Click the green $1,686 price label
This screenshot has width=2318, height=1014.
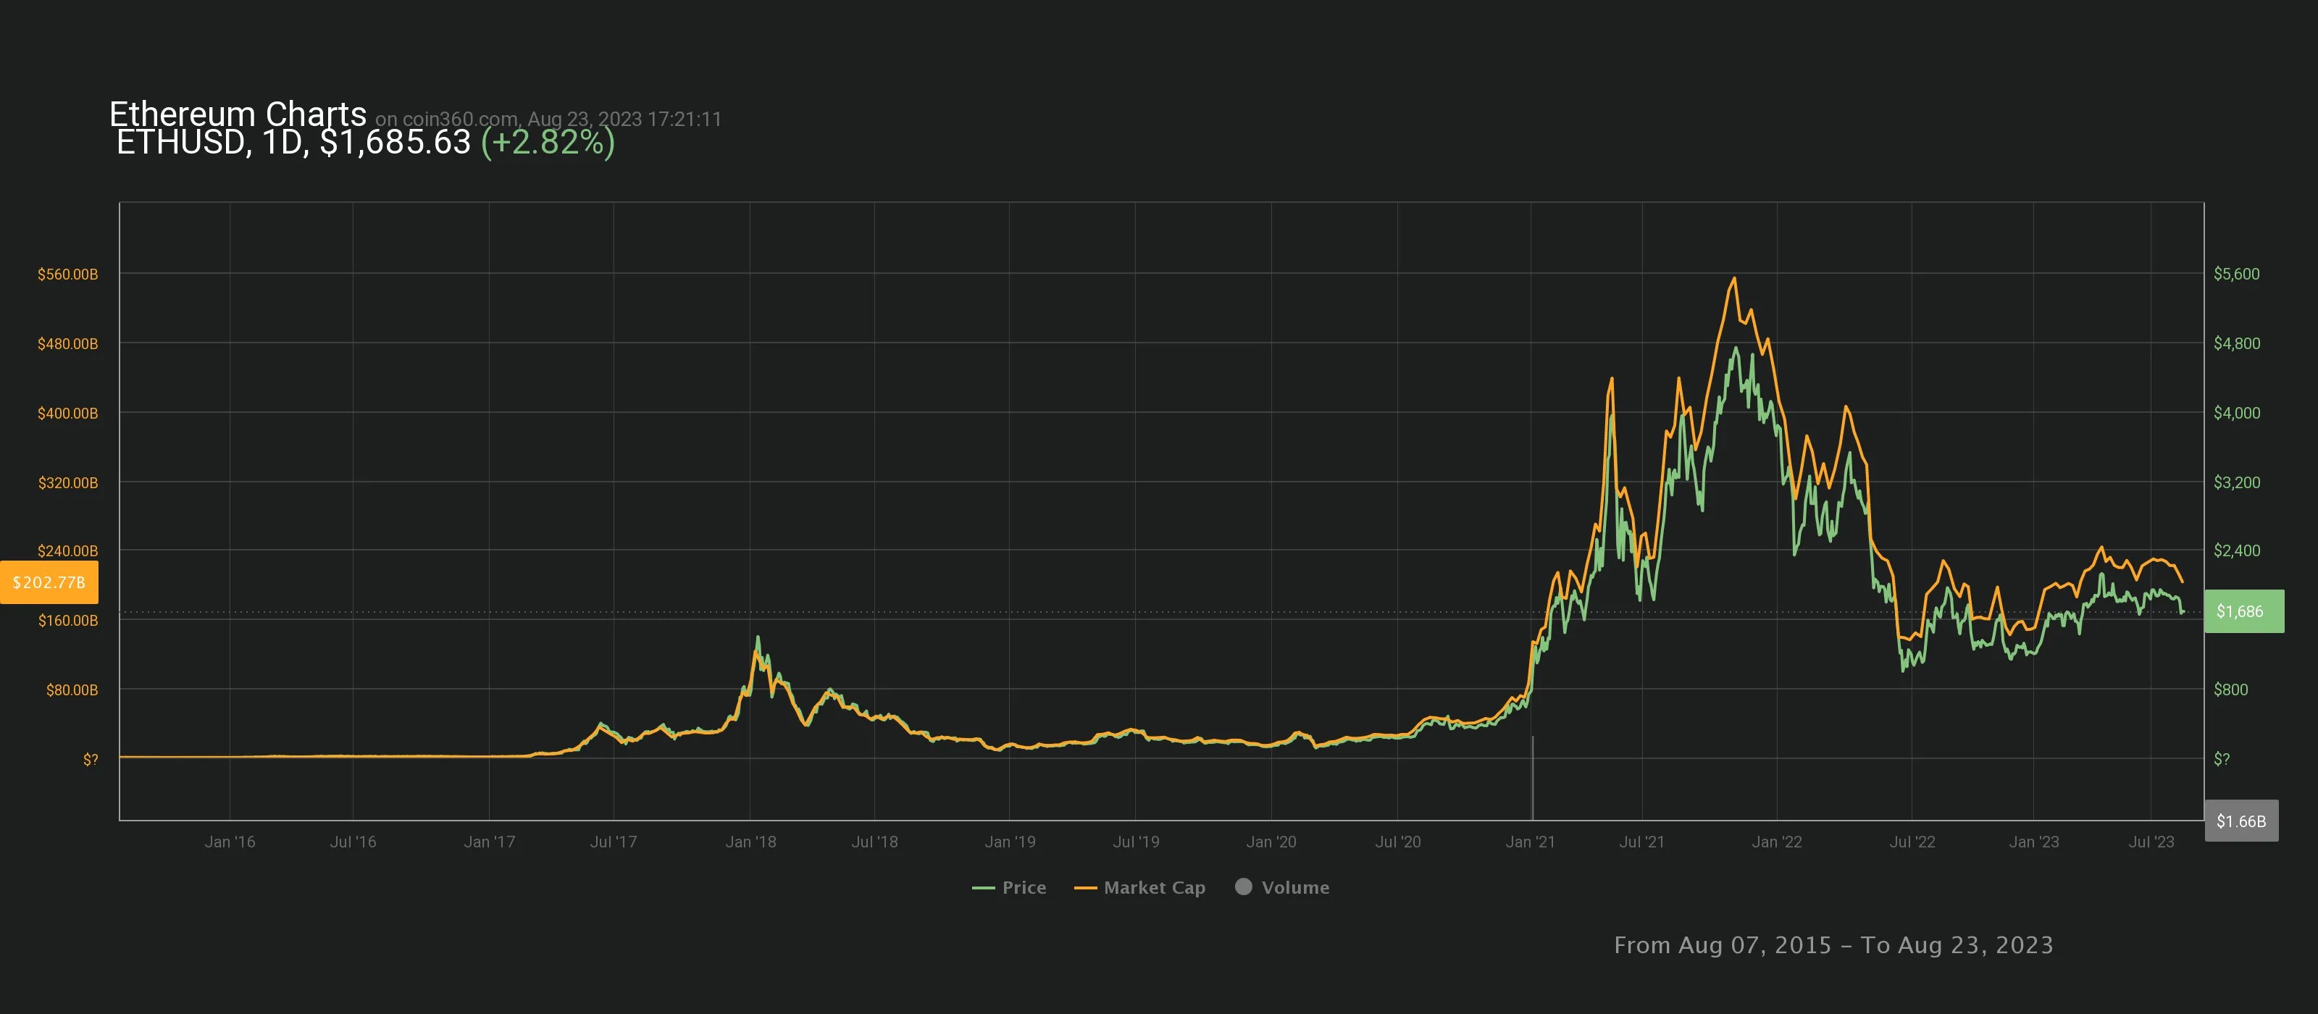pos(2243,611)
